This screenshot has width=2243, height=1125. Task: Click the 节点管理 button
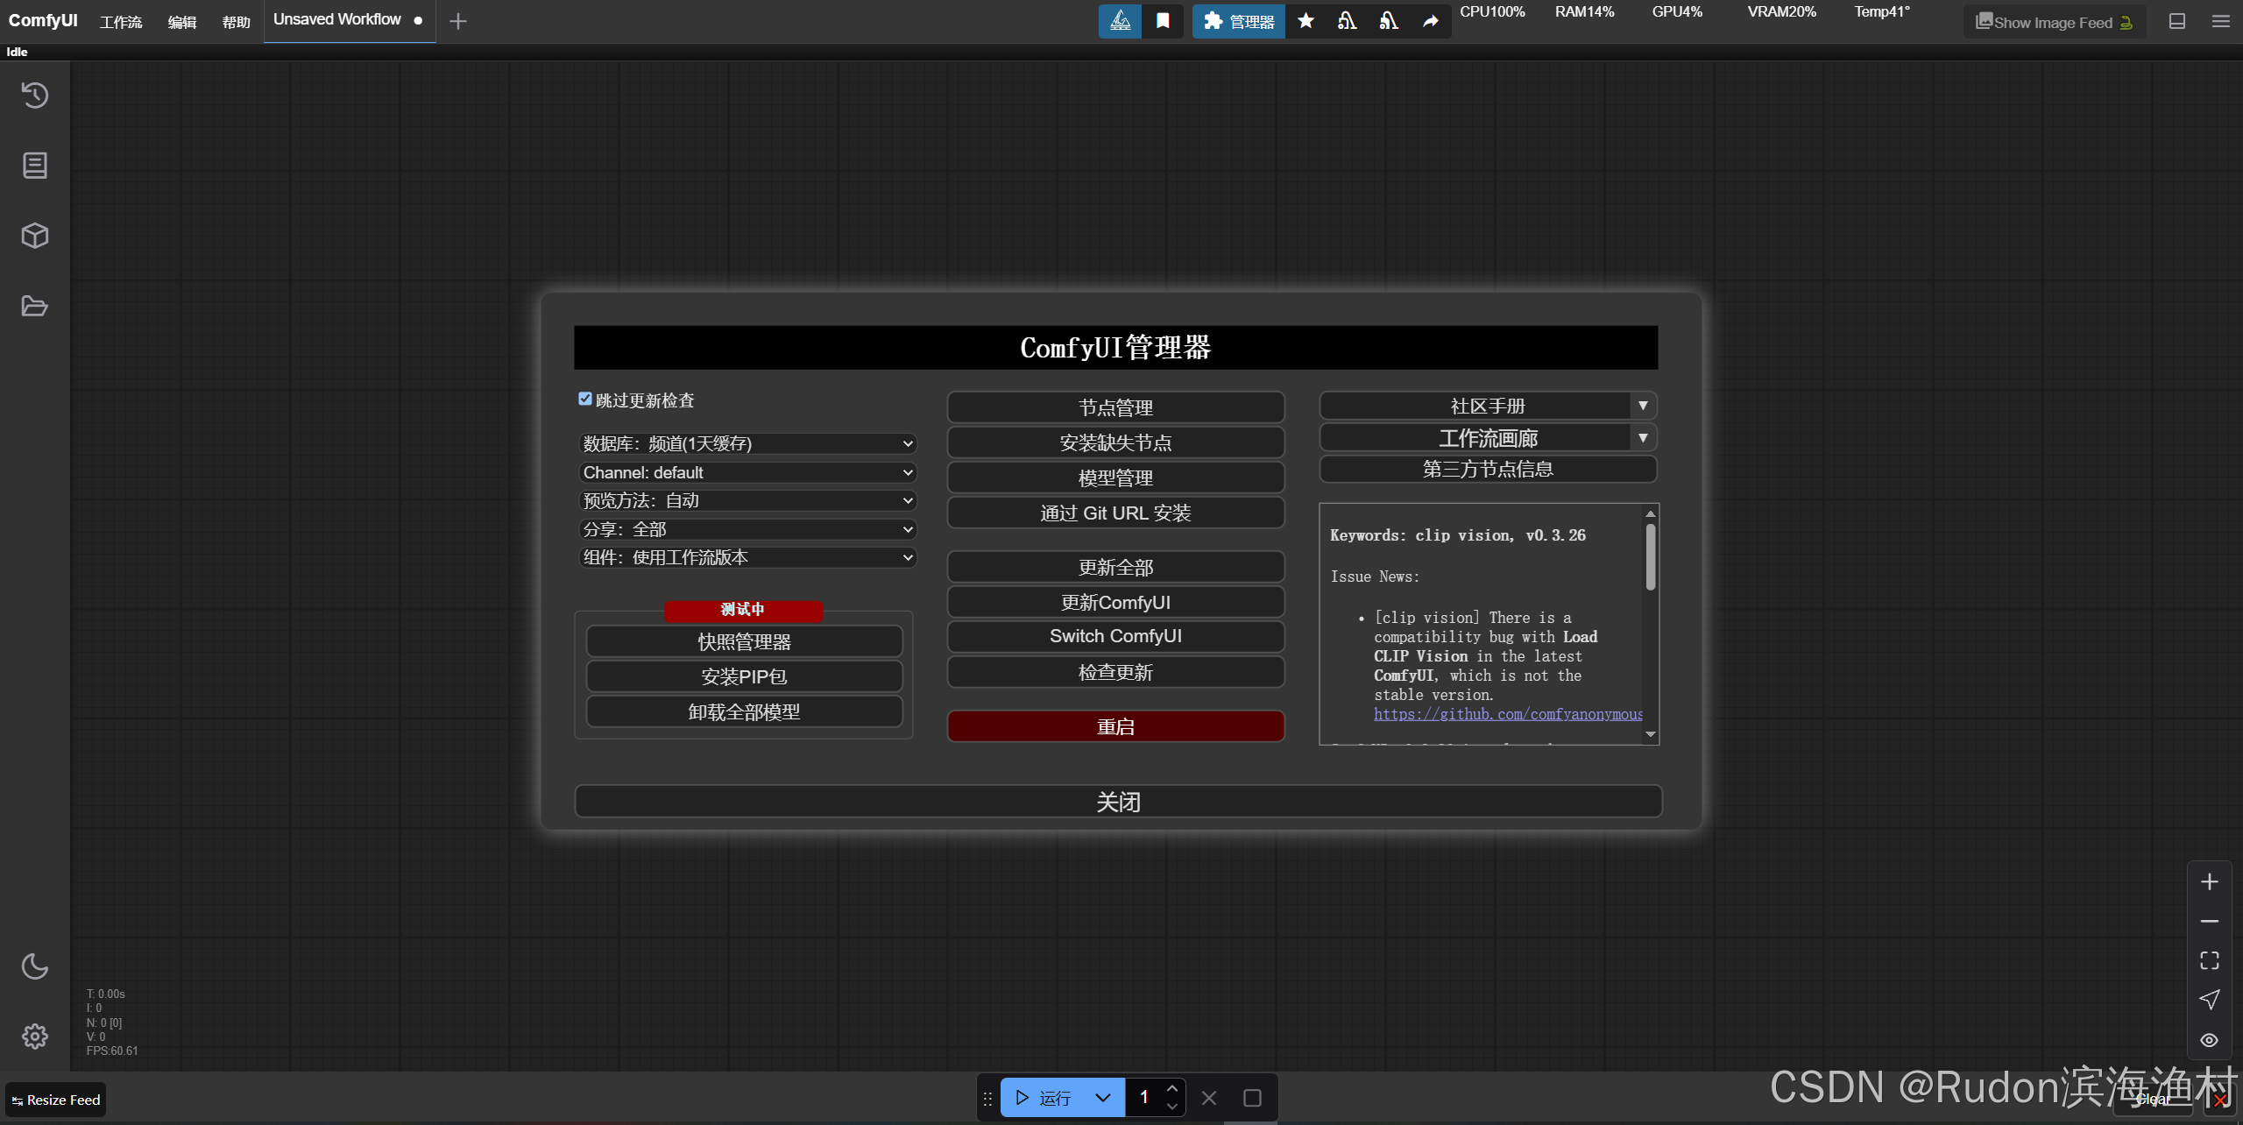[1115, 407]
